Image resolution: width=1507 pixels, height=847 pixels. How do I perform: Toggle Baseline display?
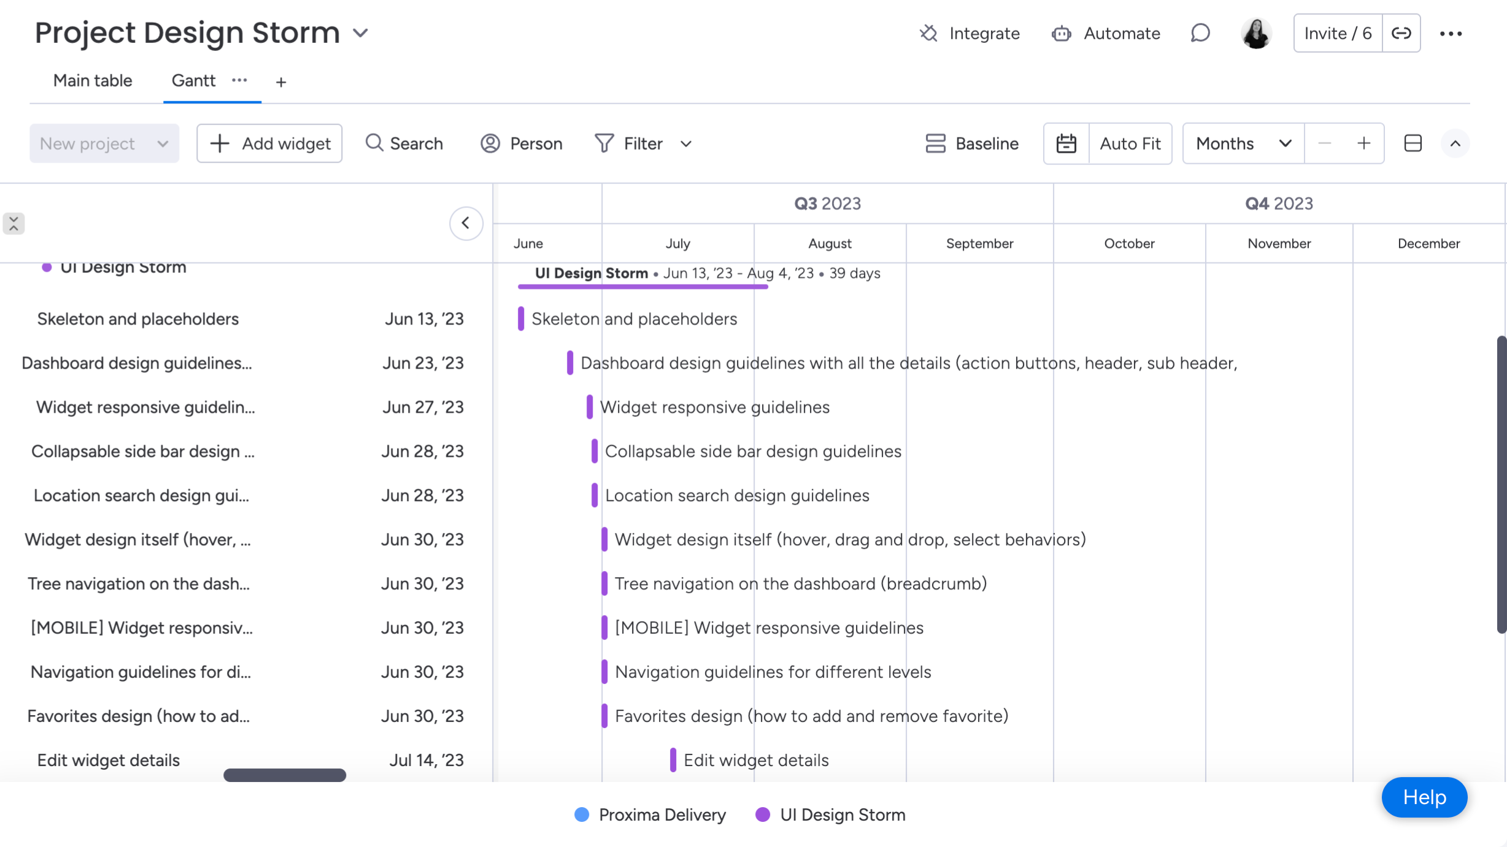(x=972, y=144)
